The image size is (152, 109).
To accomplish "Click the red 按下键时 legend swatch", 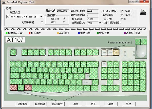I will point(30,33).
